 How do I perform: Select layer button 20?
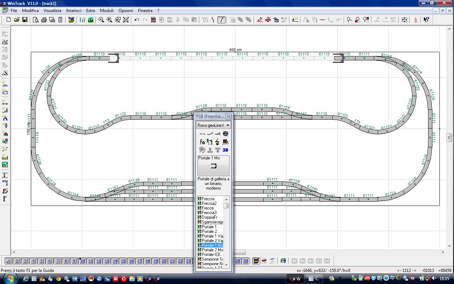(x=164, y=261)
